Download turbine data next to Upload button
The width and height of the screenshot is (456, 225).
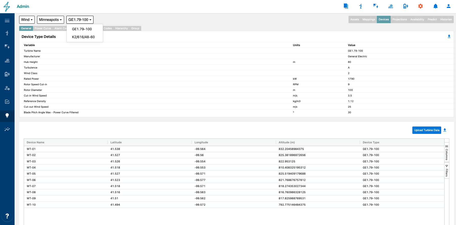(445, 130)
